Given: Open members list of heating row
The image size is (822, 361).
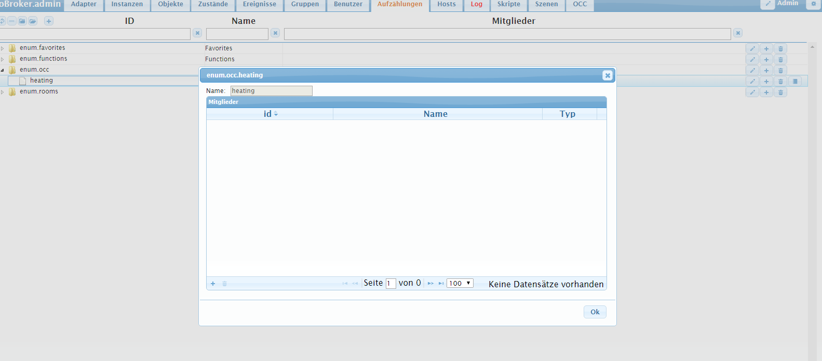Looking at the screenshot, I should pyautogui.click(x=795, y=81).
